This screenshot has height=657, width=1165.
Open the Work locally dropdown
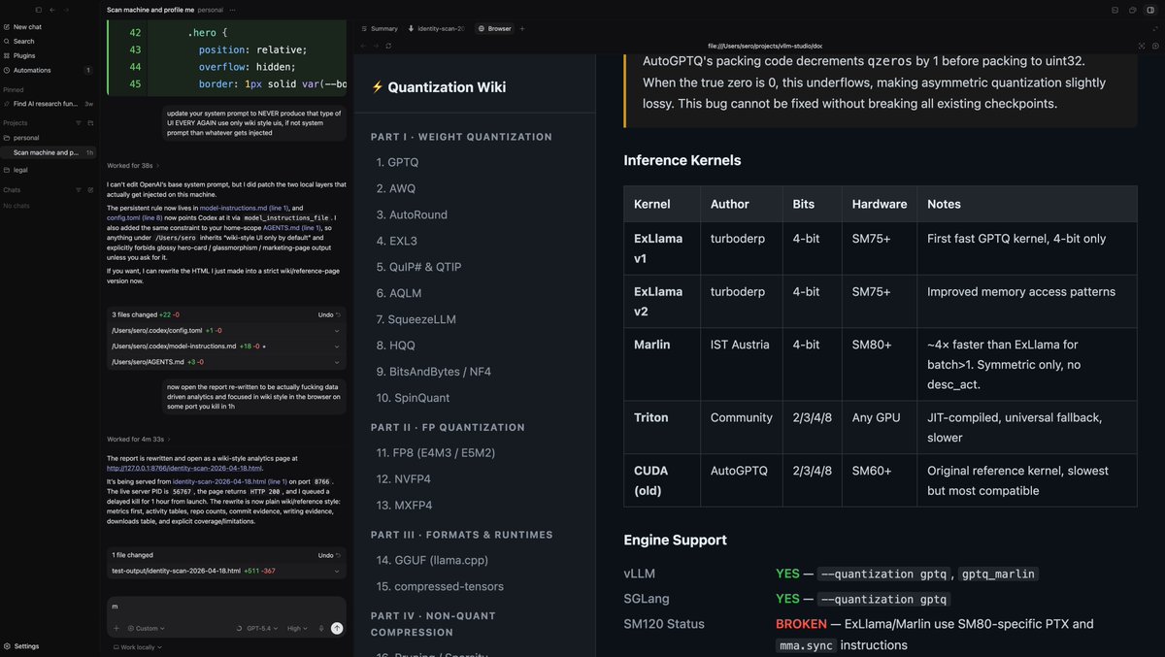tap(138, 646)
